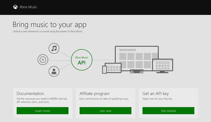Click 'Unlock a new dimension in sound' subtitle

pos(47,32)
